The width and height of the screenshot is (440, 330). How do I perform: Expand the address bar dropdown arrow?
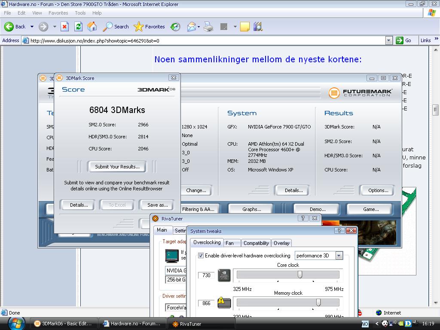388,40
